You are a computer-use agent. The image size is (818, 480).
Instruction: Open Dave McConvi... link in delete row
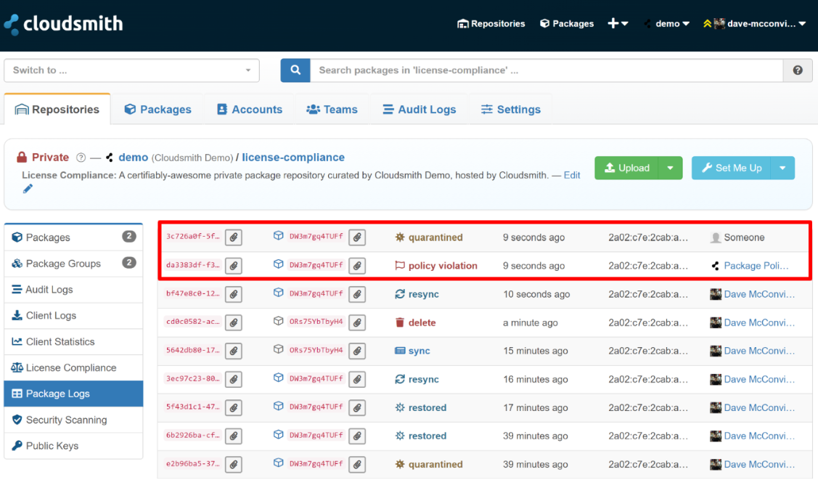(x=759, y=322)
